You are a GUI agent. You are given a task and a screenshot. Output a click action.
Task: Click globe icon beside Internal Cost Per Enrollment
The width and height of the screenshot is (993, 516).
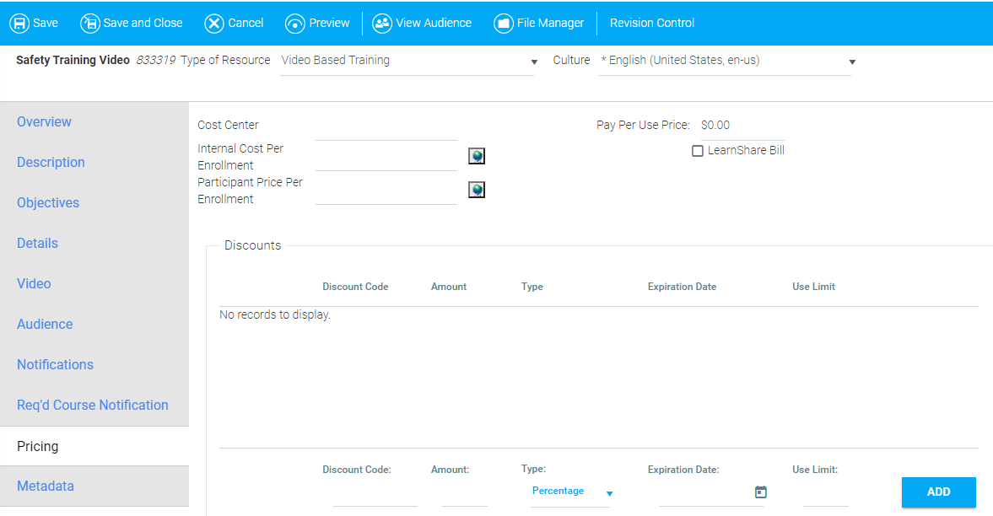[477, 156]
